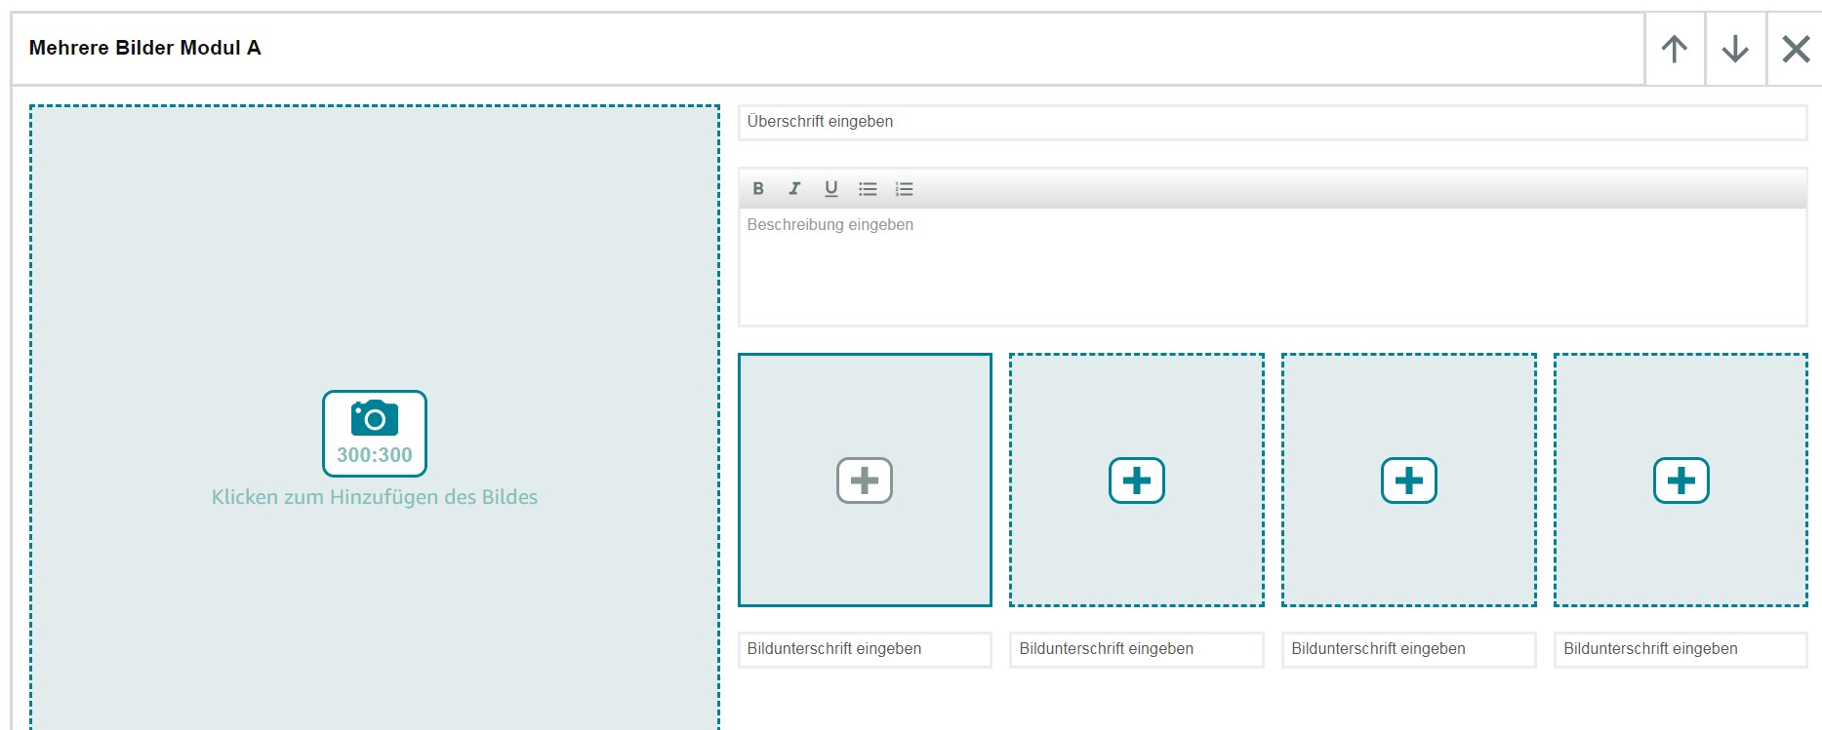The image size is (1822, 730).
Task: Click the Überschrift eingeben headline field
Action: (1273, 122)
